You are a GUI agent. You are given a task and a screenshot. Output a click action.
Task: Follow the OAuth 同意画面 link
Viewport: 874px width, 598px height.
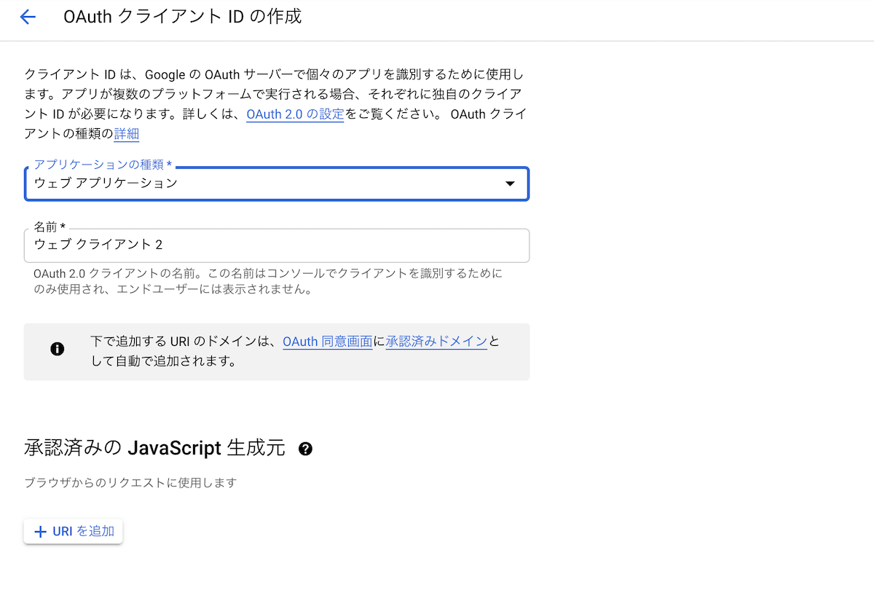tap(328, 342)
